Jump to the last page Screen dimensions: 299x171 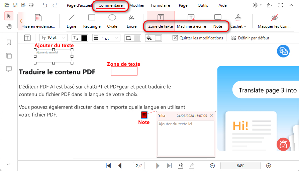169,166
